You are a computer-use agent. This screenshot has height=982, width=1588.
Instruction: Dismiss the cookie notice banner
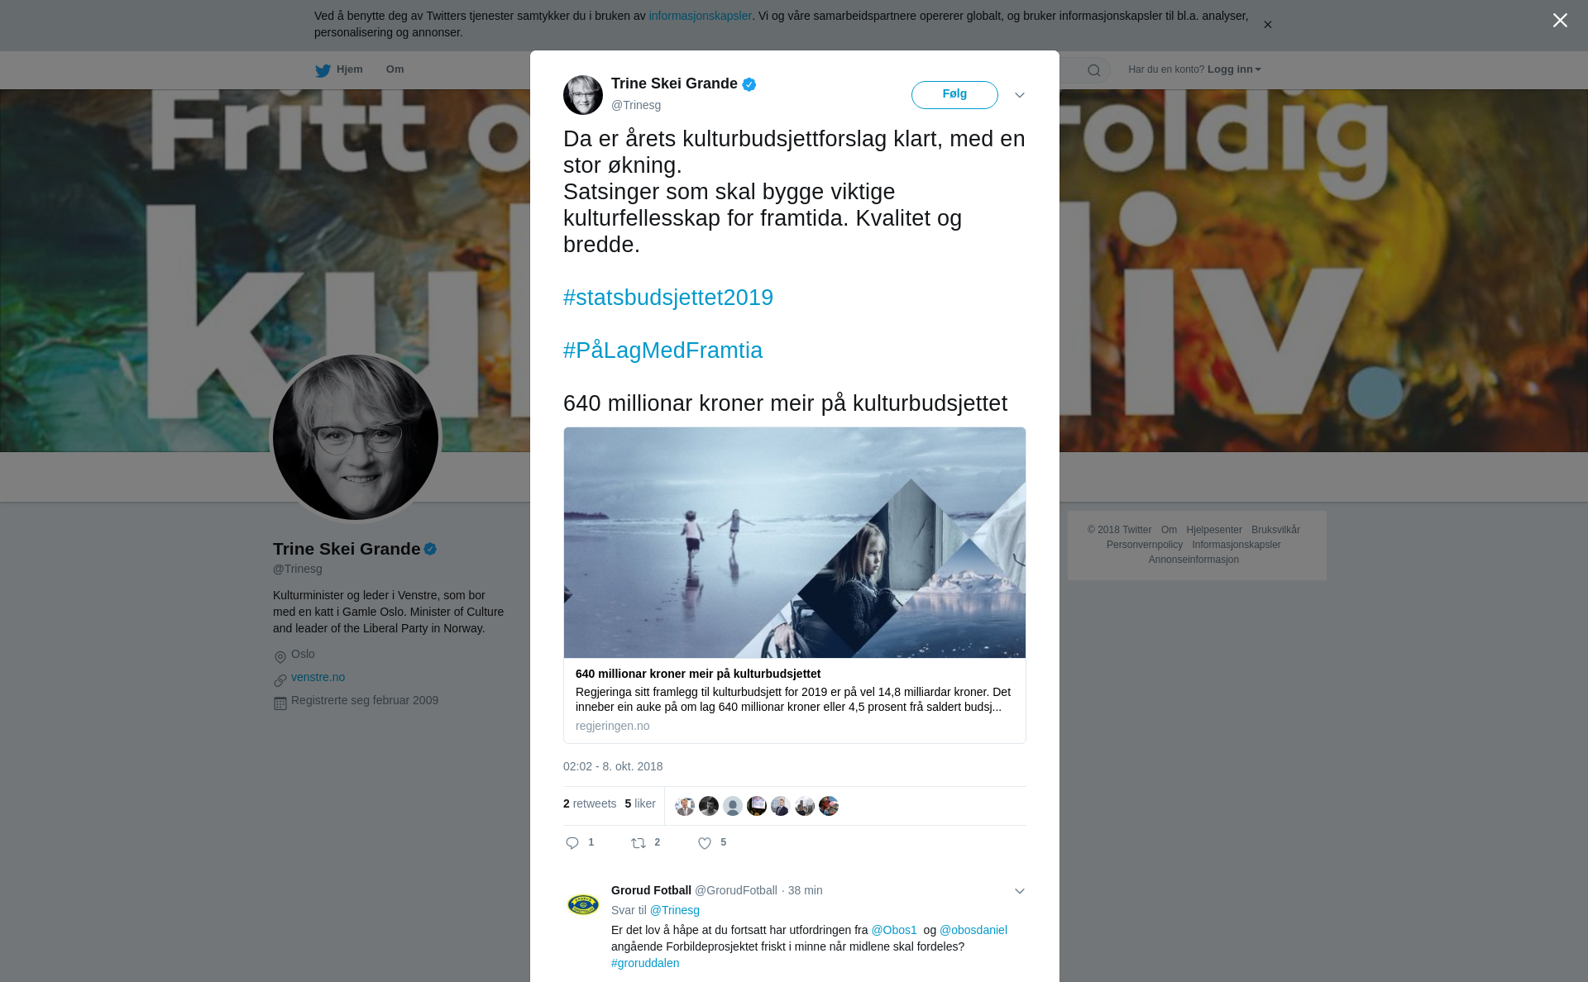coord(1267,25)
